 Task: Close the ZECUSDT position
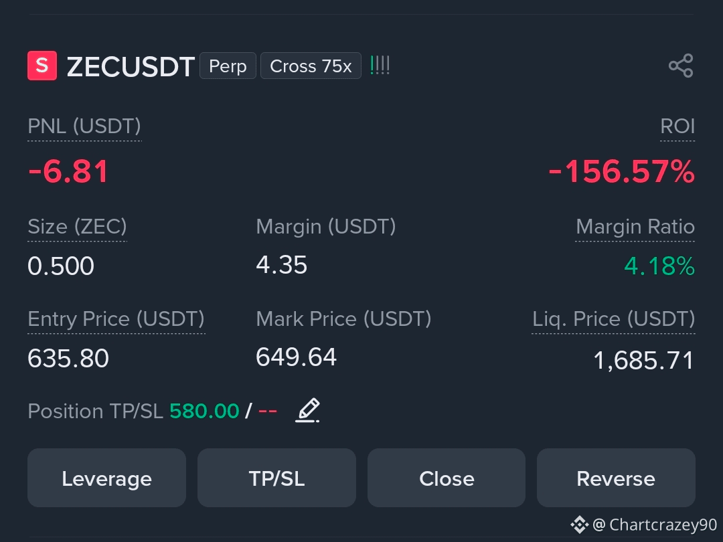click(447, 478)
